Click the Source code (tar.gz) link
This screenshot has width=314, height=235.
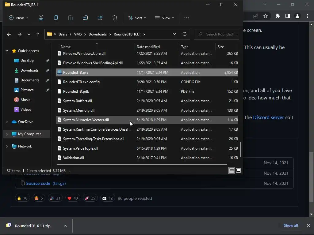tap(46, 183)
